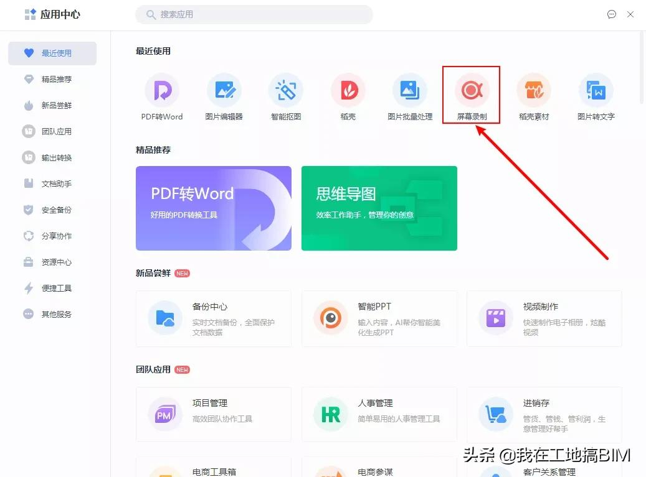Open the 项目管理 card title

pyautogui.click(x=210, y=403)
